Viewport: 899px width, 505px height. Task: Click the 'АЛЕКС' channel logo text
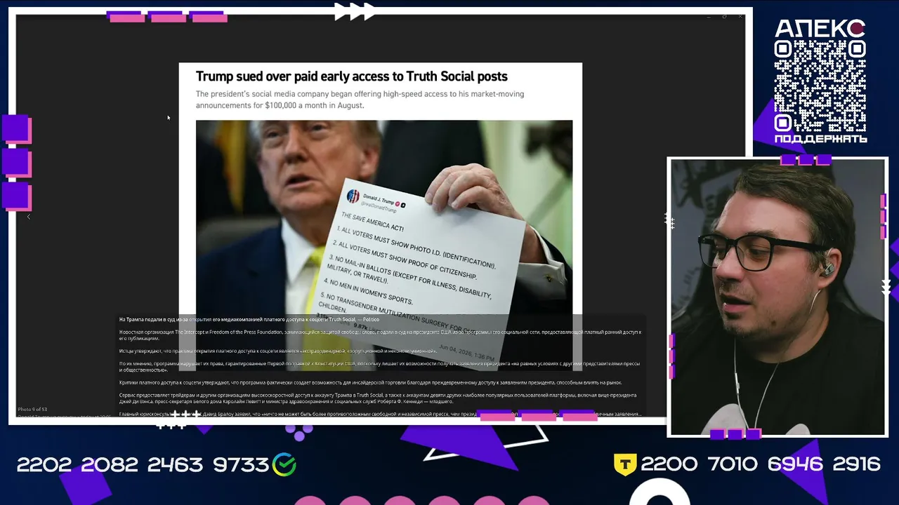tap(820, 28)
